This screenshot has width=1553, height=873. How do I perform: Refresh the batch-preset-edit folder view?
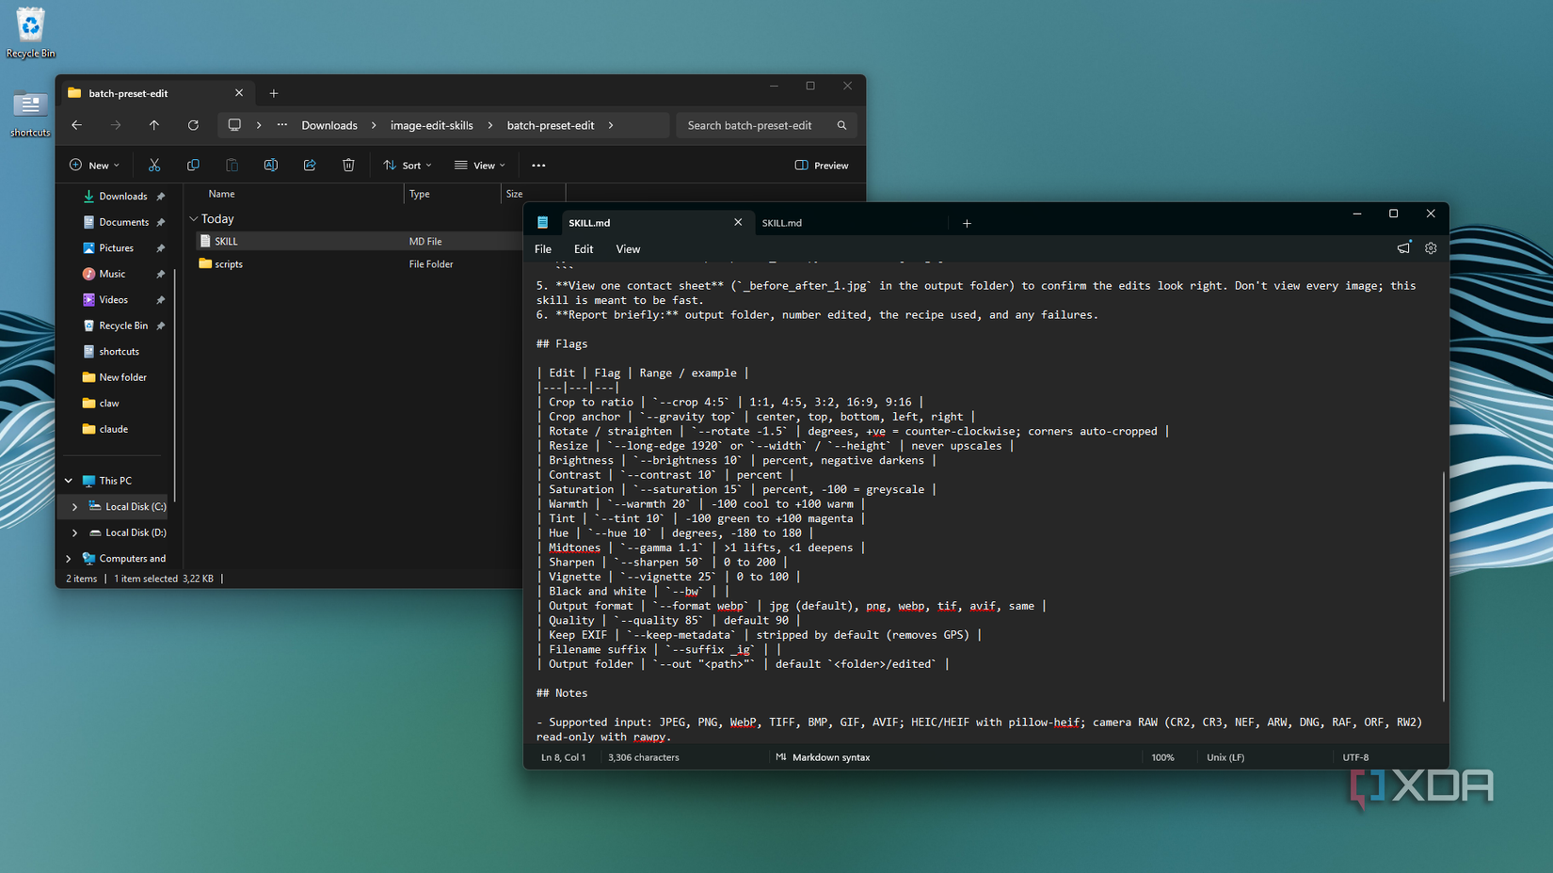click(x=193, y=125)
